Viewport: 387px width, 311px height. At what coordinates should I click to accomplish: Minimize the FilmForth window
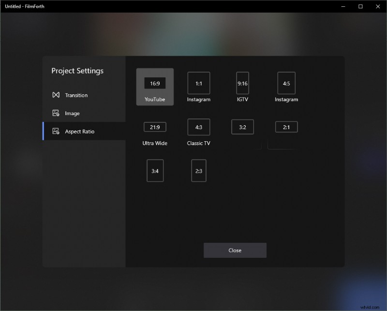[342, 7]
